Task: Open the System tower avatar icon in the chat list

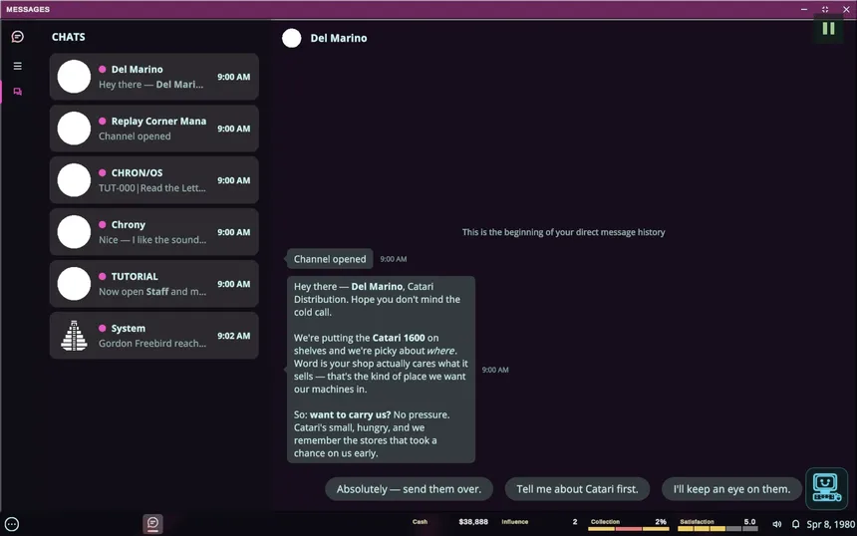Action: pyautogui.click(x=74, y=336)
